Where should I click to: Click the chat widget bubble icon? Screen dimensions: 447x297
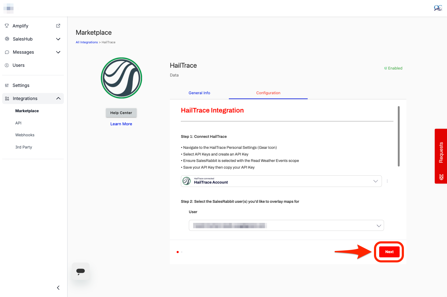81,271
